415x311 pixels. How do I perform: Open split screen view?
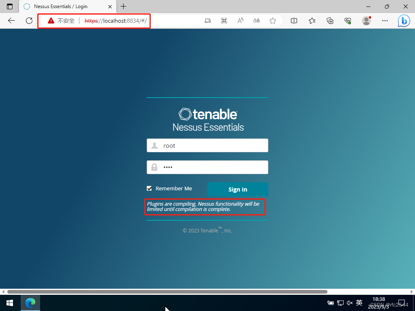[x=294, y=21]
